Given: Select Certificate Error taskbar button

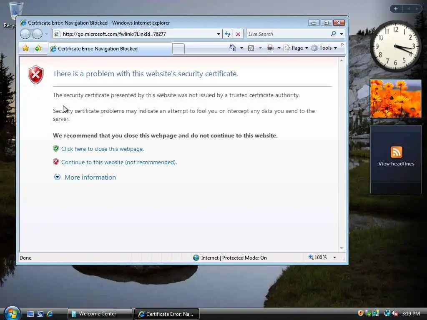Looking at the screenshot, I should (x=167, y=314).
